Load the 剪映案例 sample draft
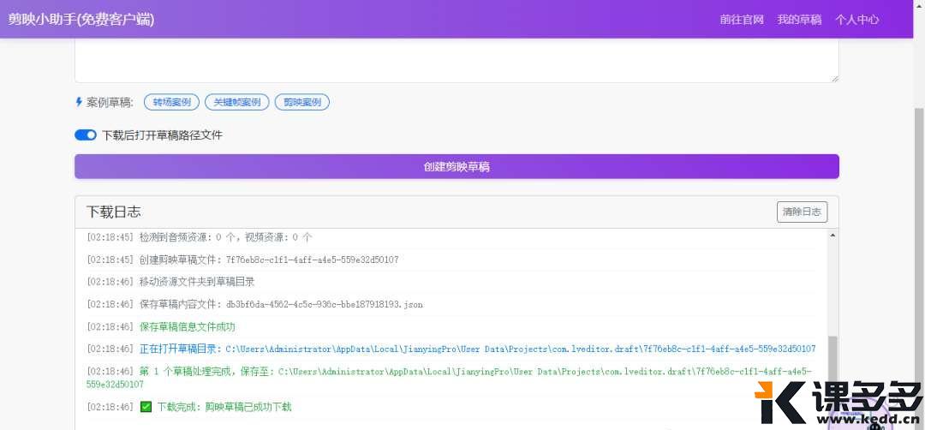Image resolution: width=925 pixels, height=430 pixels. point(302,102)
